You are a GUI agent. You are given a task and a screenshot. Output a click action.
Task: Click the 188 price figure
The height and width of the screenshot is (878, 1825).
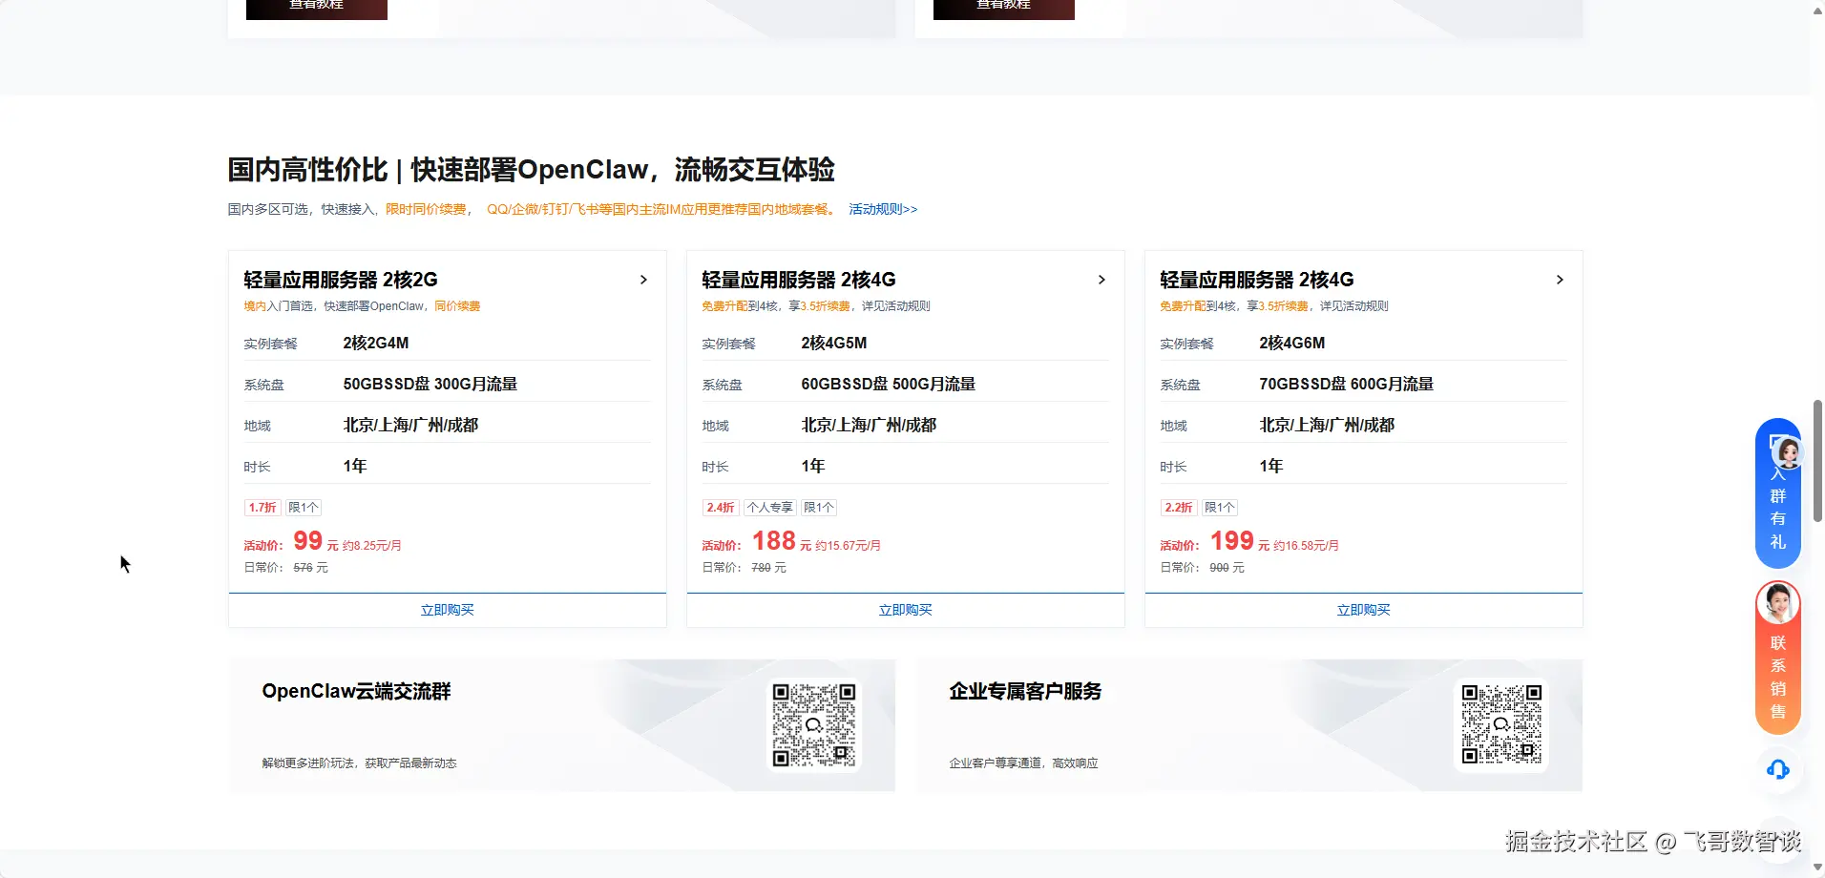[x=774, y=541]
